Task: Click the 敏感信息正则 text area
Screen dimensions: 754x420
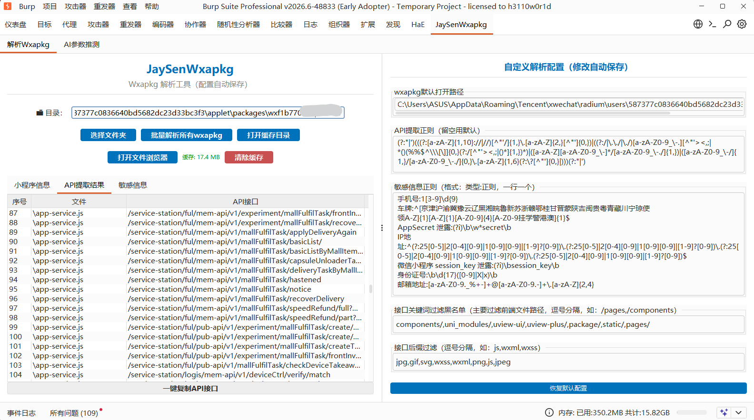Action: coord(568,244)
